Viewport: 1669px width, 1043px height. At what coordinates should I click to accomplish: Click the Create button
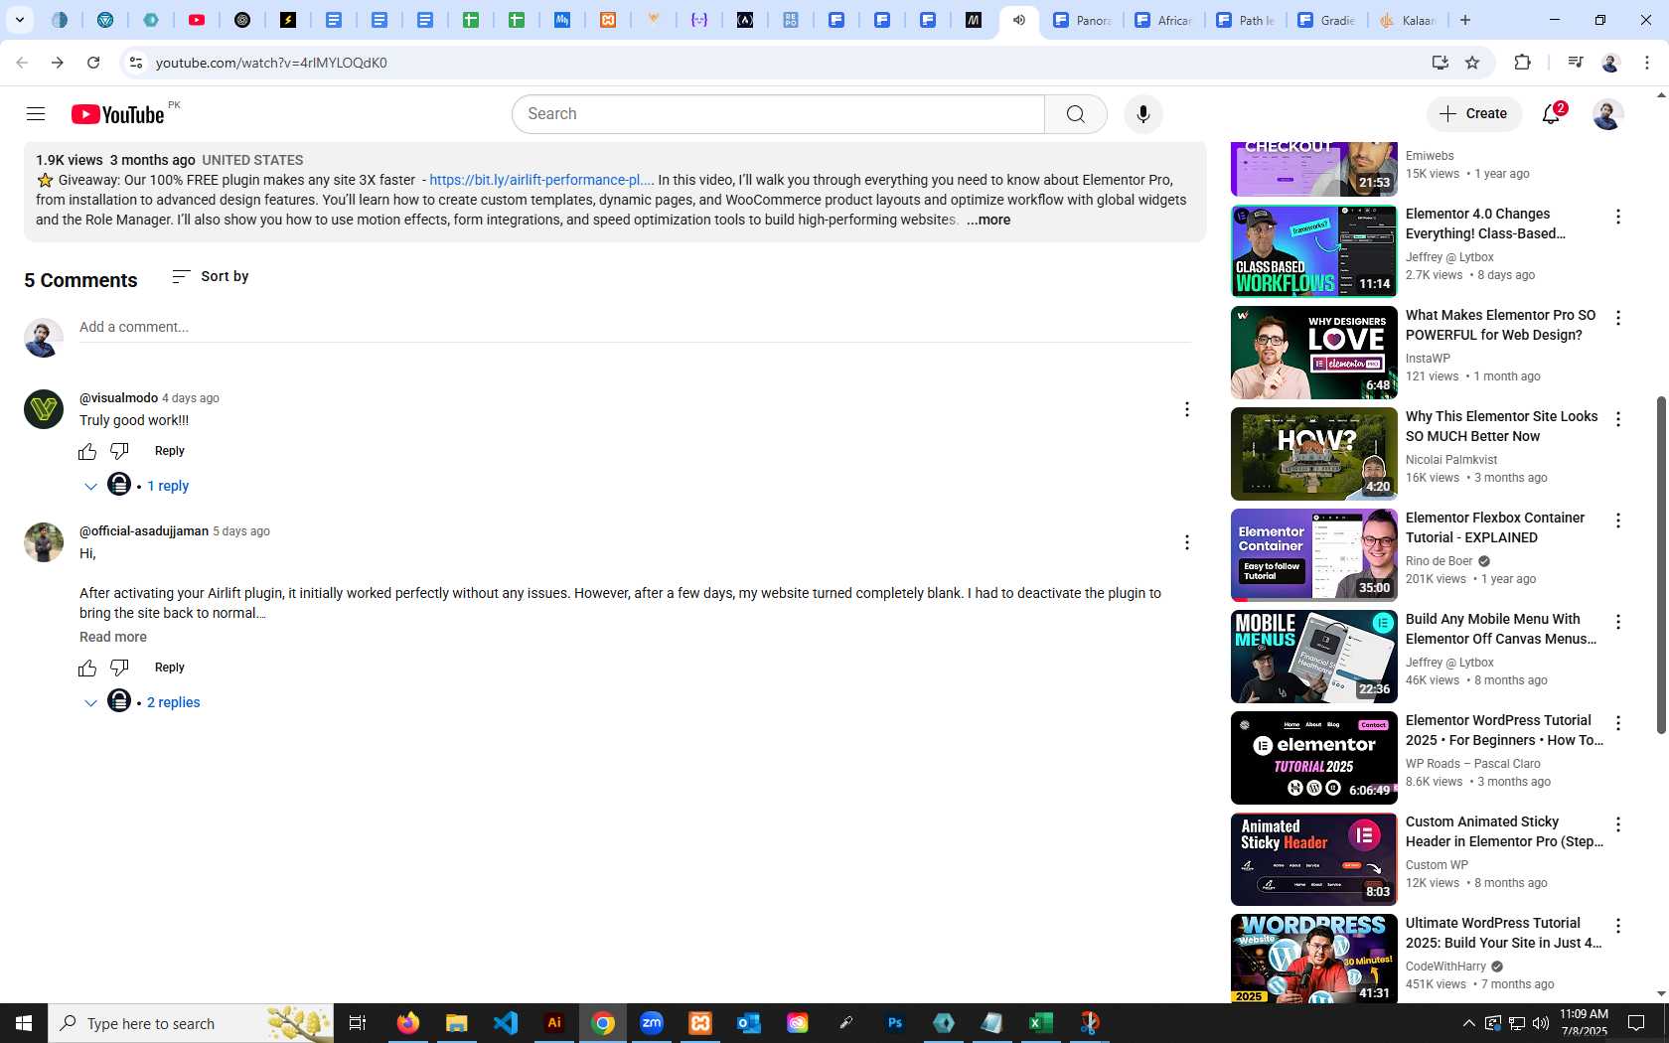1474,114
